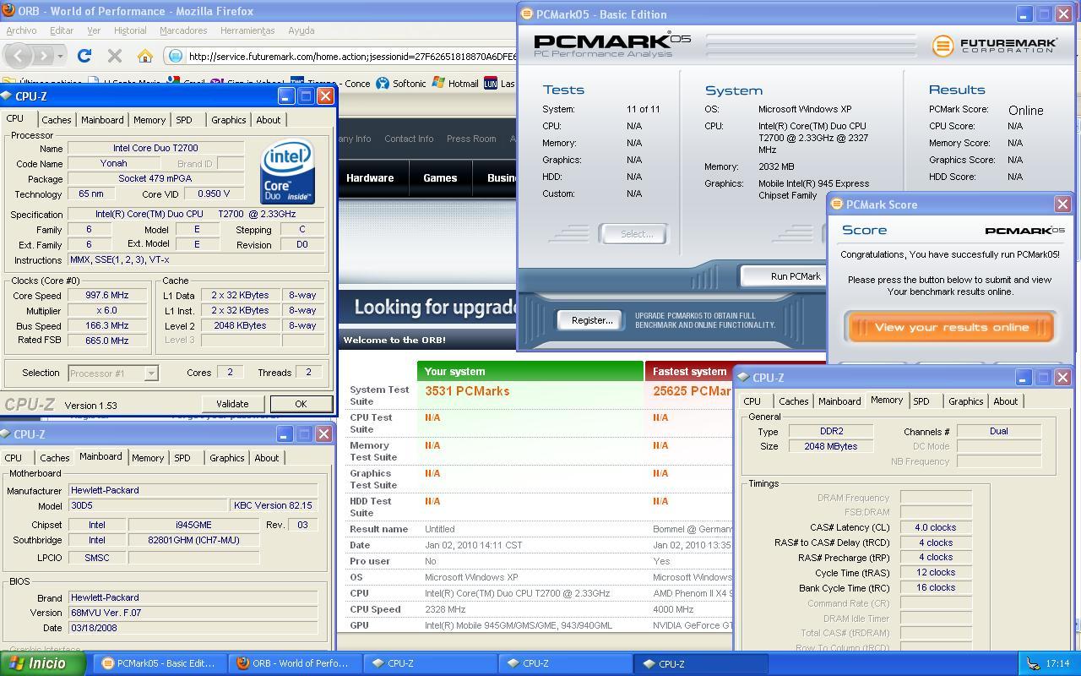Click the 3531 PCMarks score text

pyautogui.click(x=467, y=391)
